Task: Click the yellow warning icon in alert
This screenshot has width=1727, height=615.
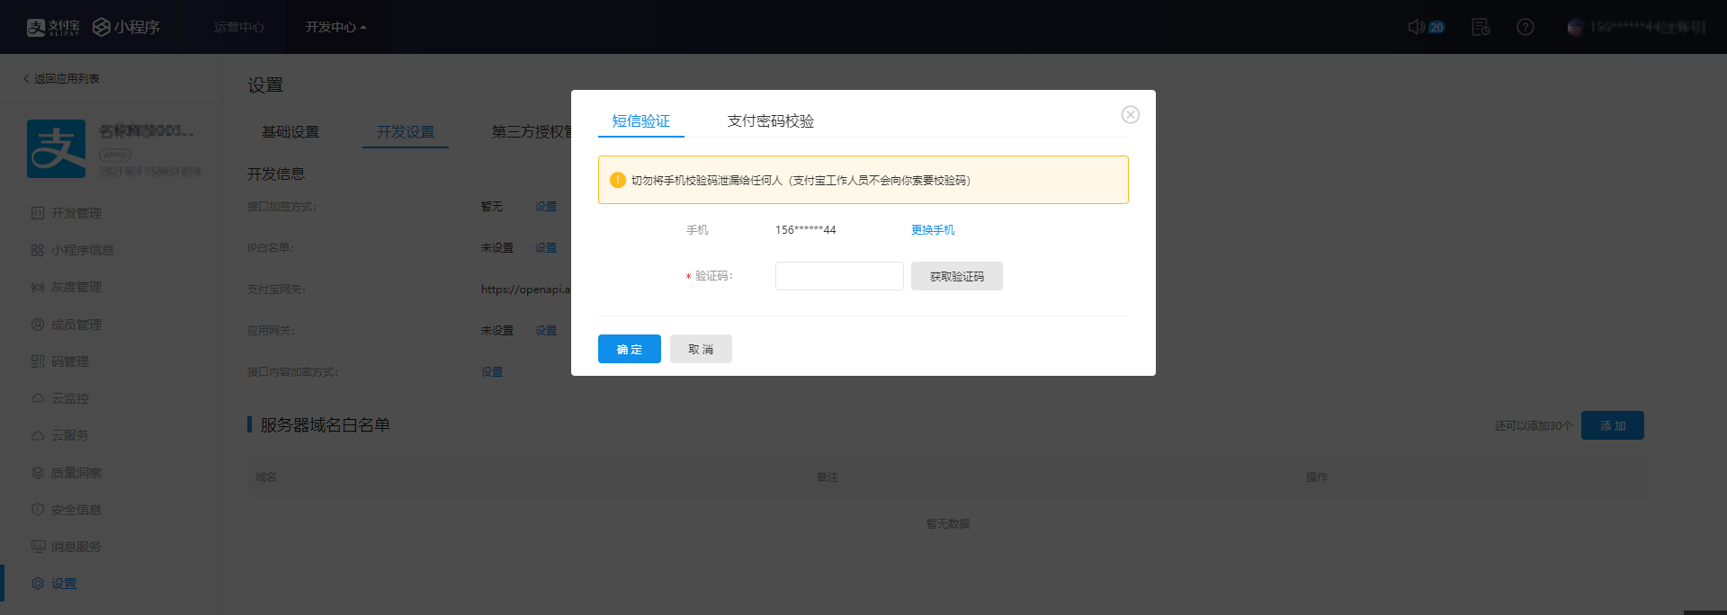Action: coord(618,180)
